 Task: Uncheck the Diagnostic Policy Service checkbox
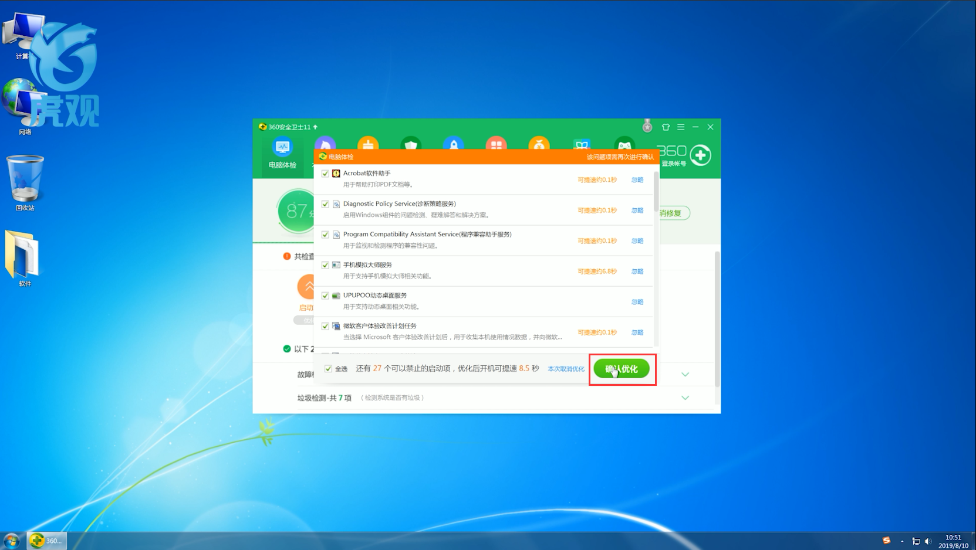325,204
